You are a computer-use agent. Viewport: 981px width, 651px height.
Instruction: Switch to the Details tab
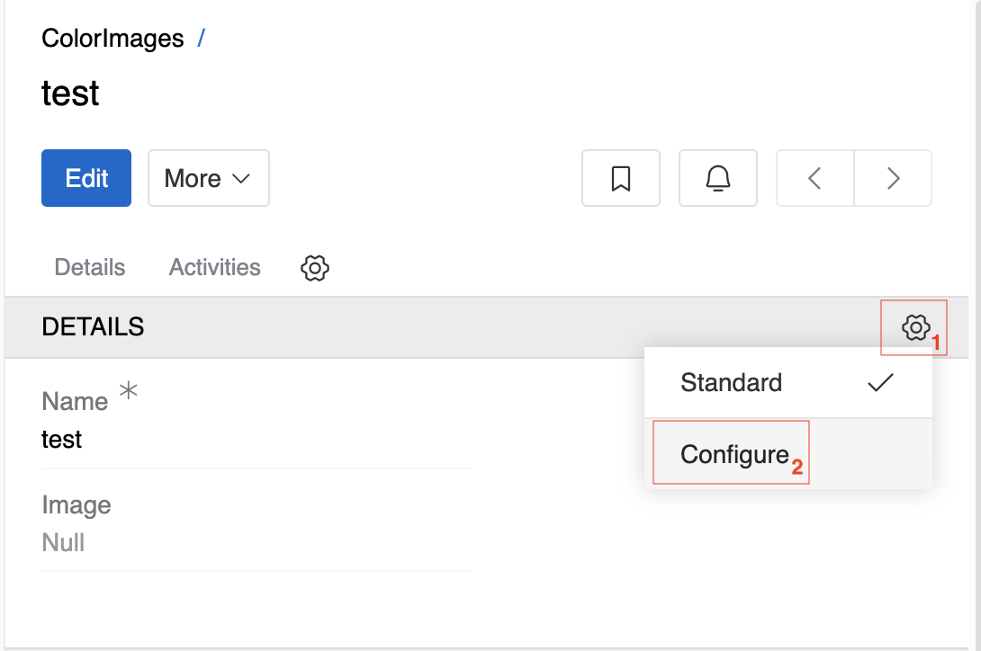tap(89, 268)
